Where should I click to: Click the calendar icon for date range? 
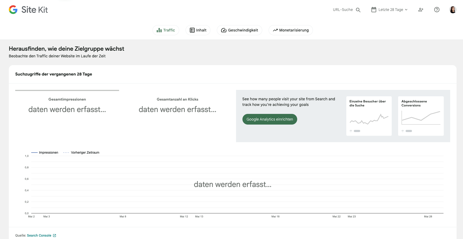coord(374,10)
